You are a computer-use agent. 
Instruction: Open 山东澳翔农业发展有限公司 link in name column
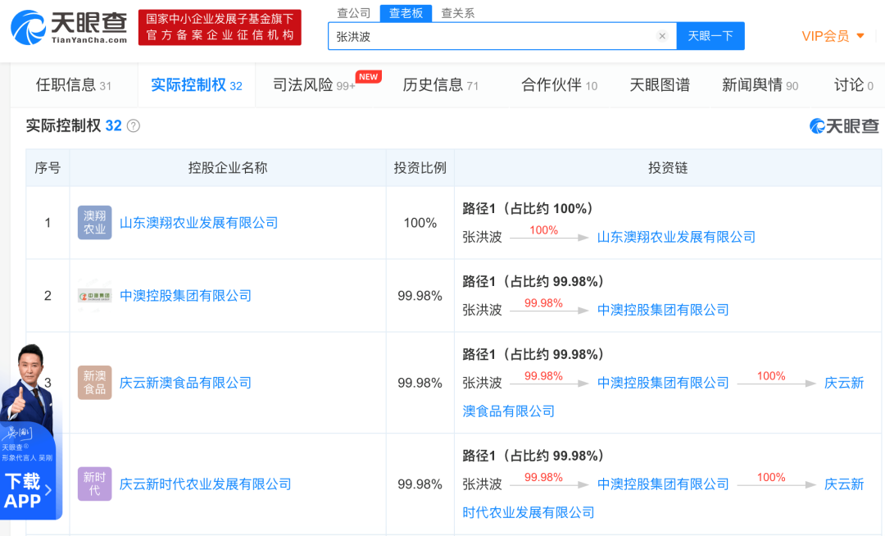click(199, 223)
